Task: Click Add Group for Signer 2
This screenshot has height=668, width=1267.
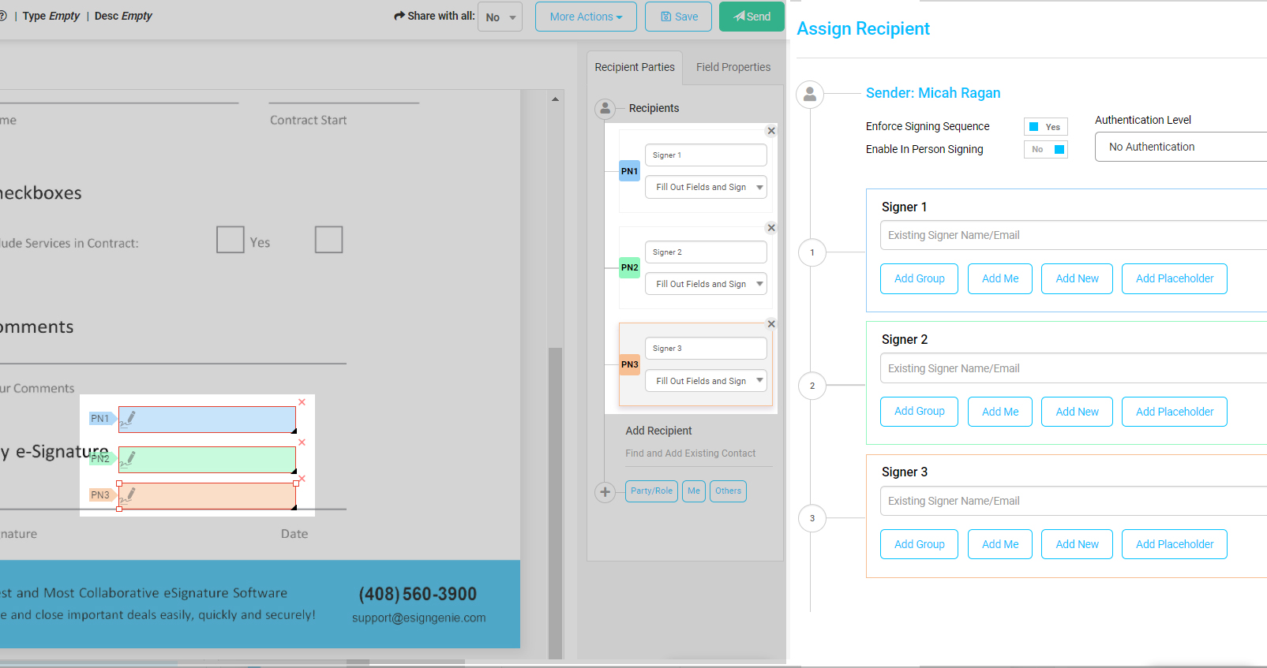Action: (x=919, y=412)
